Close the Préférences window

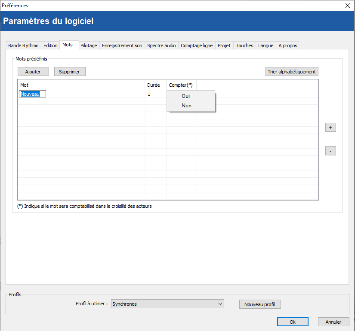pos(348,6)
